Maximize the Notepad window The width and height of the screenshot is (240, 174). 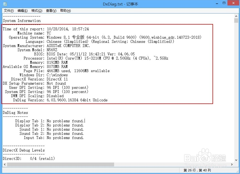tap(224, 3)
